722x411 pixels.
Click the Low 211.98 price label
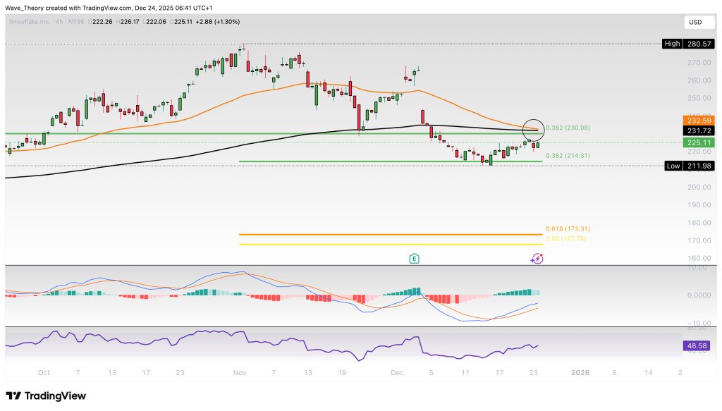pos(690,166)
